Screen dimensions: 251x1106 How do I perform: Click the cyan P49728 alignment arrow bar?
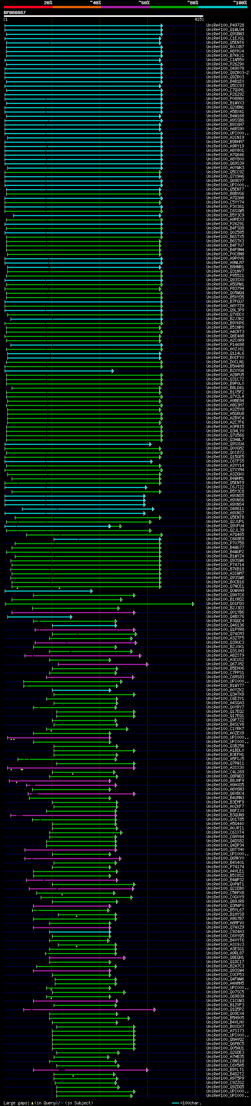84,26
